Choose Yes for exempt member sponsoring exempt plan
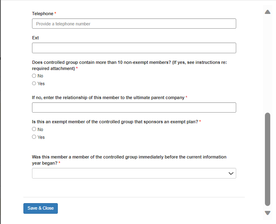 click(x=34, y=137)
